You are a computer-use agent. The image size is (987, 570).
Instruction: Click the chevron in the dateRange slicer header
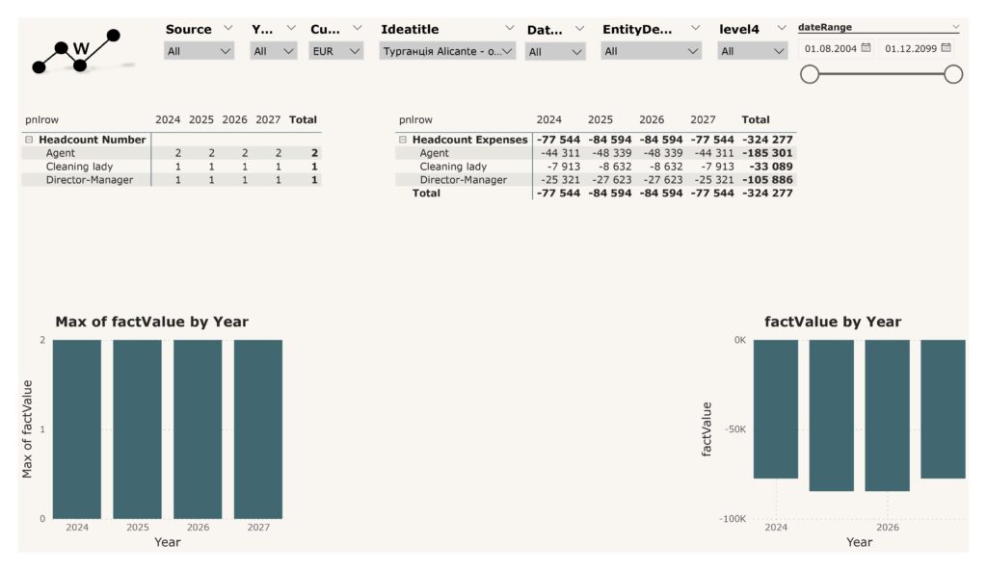tap(955, 28)
